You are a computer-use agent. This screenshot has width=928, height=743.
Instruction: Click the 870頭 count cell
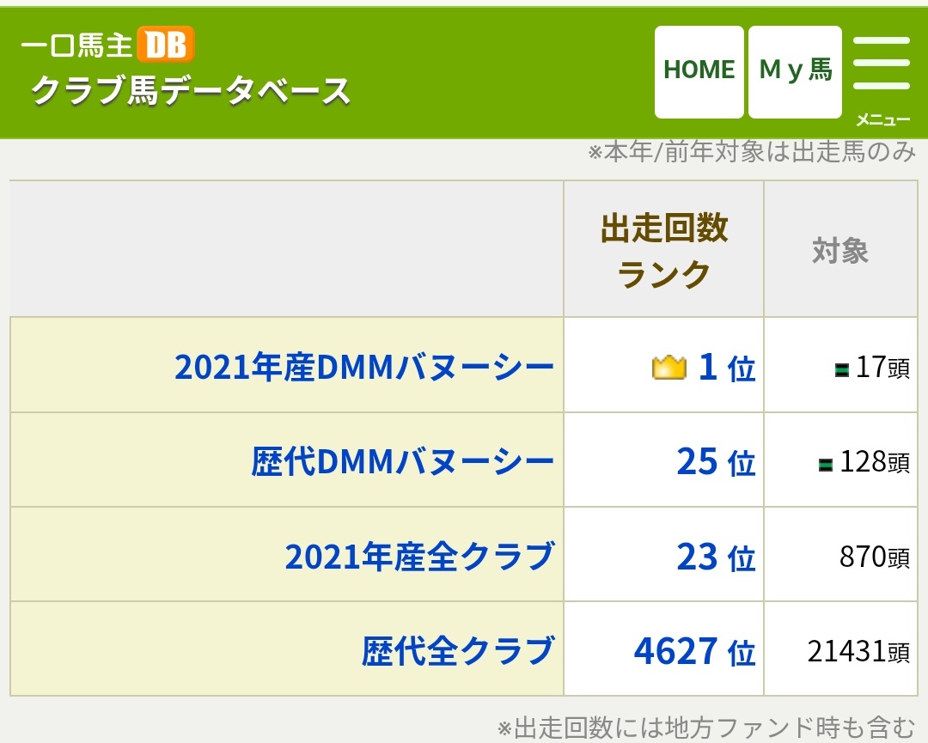[x=874, y=557]
